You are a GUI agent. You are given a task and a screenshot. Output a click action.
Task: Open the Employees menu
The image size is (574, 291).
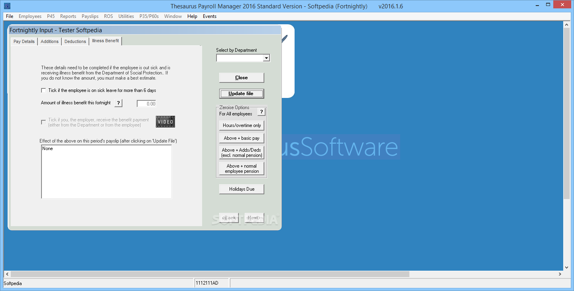(x=30, y=16)
